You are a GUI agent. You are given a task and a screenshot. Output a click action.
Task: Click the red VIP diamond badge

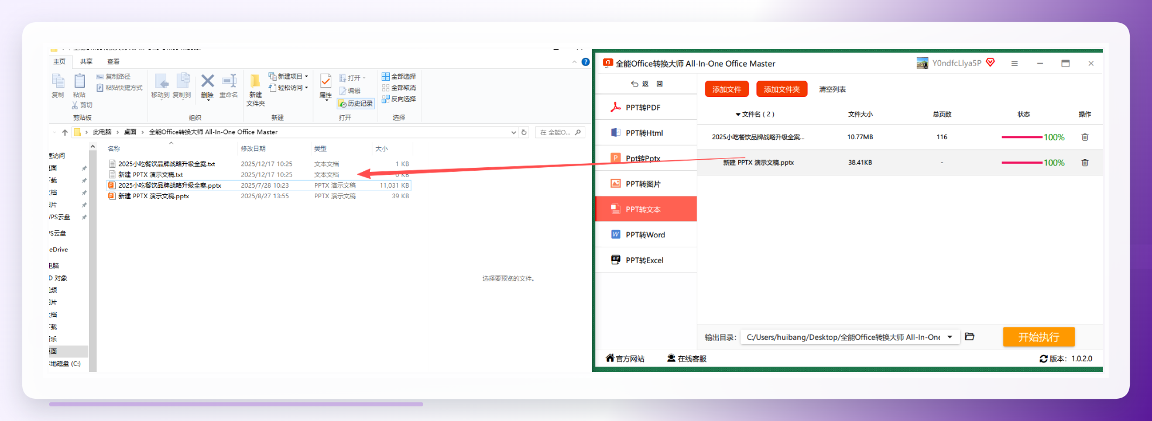point(990,63)
